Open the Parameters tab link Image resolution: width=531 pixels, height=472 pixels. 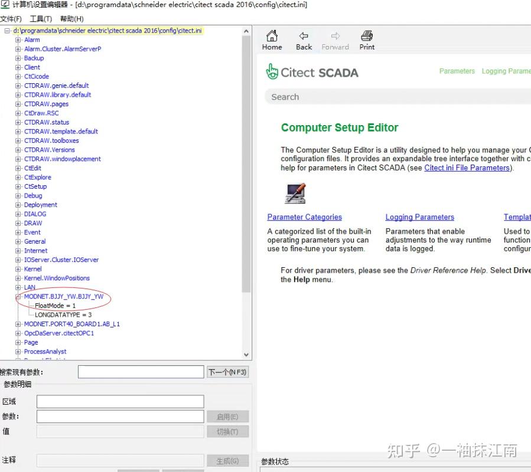click(x=457, y=71)
